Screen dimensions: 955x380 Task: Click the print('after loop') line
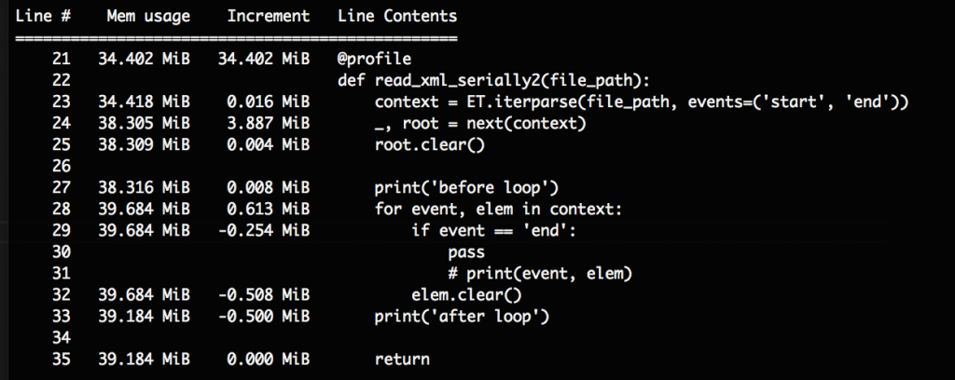point(463,316)
